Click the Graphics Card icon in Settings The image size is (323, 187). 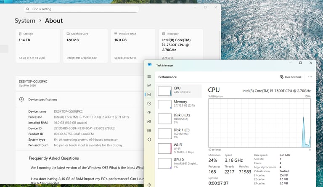[68, 34]
